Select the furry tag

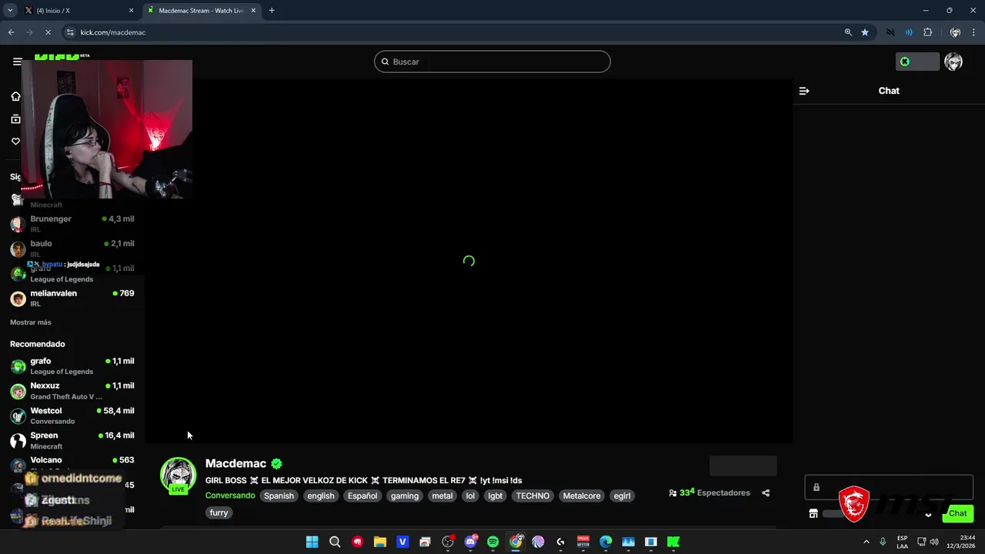coord(219,512)
